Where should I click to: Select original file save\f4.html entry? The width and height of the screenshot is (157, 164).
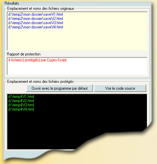tap(35, 27)
